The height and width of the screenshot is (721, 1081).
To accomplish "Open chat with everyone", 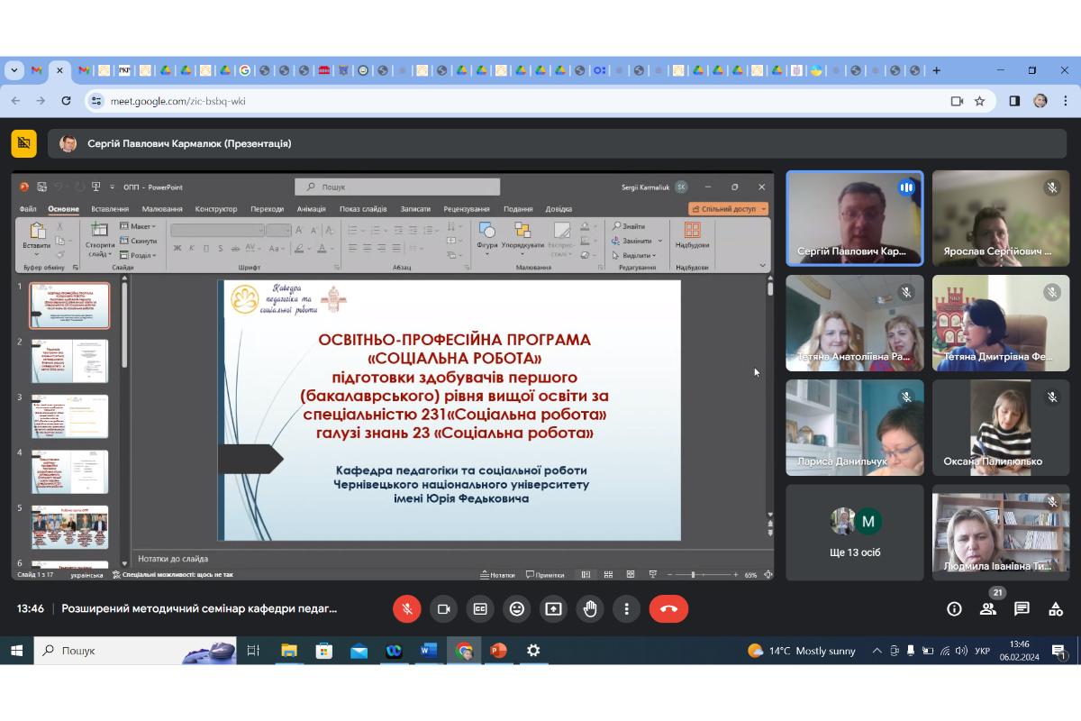I will (1022, 609).
